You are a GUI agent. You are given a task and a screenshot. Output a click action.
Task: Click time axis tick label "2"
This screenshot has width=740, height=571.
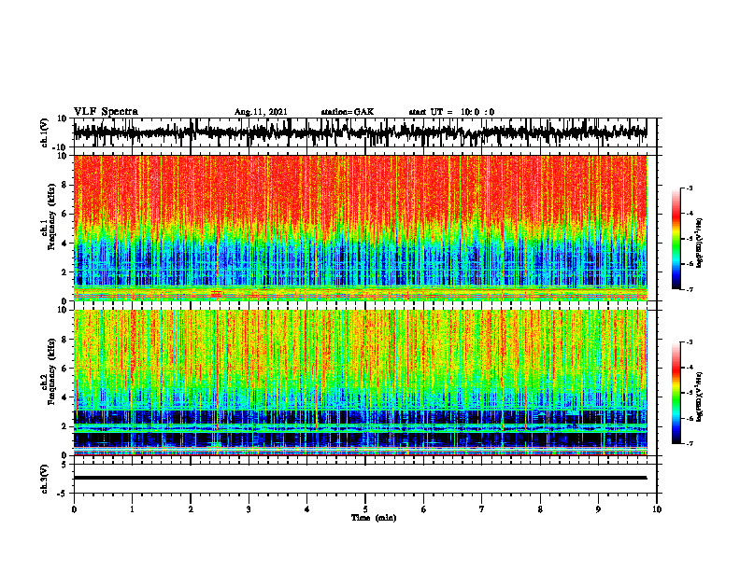click(x=191, y=509)
